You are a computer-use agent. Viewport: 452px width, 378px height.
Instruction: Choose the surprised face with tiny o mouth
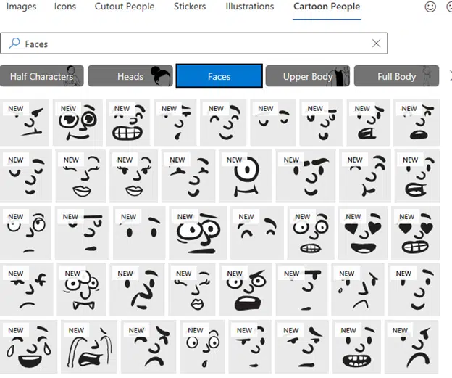pos(202,347)
